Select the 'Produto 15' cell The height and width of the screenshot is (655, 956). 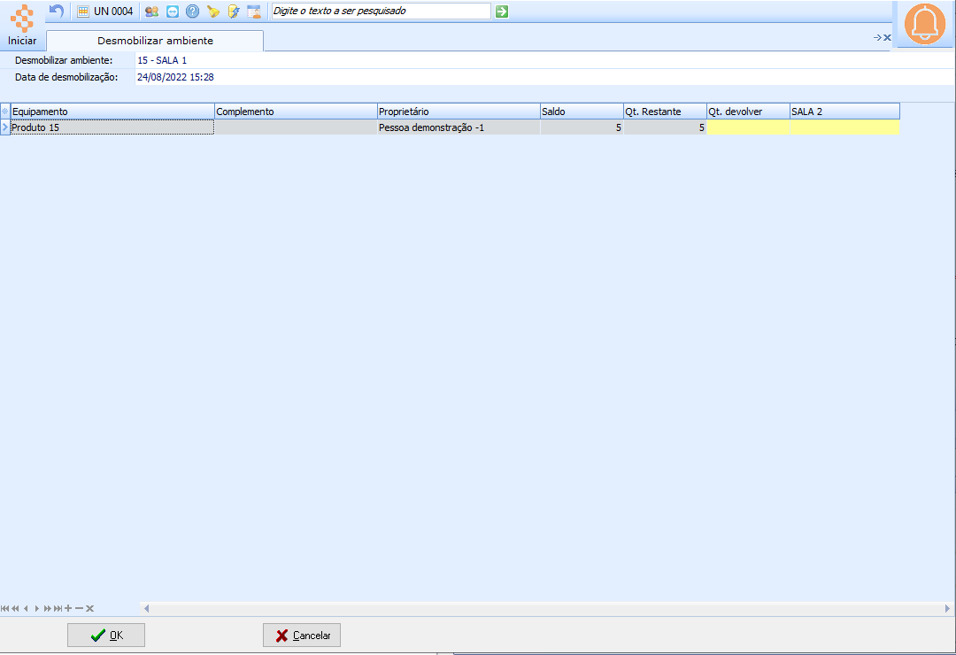click(112, 127)
